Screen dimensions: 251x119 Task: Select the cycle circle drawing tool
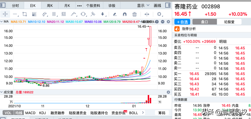pyautogui.click(x=83, y=14)
